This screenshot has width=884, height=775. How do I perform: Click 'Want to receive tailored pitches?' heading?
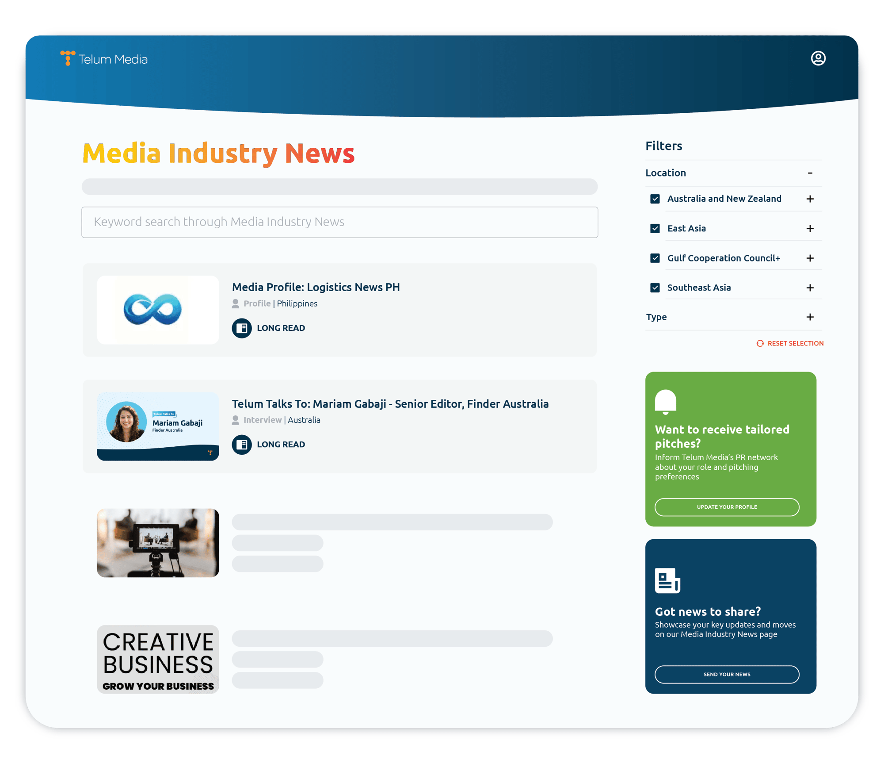pyautogui.click(x=722, y=436)
